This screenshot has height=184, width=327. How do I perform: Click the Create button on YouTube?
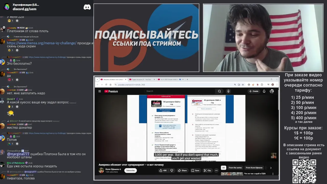(x=254, y=91)
